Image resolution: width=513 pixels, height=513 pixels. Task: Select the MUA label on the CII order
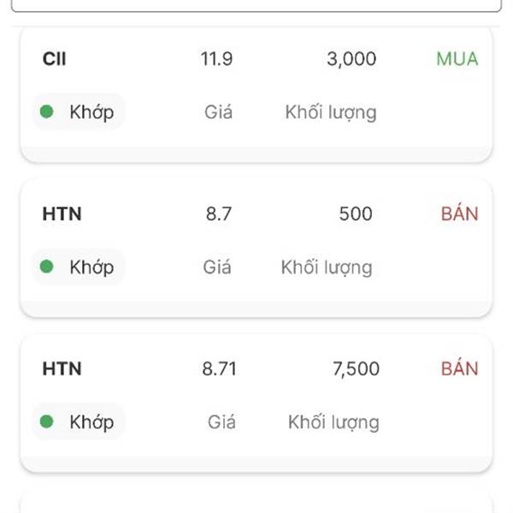point(457,59)
